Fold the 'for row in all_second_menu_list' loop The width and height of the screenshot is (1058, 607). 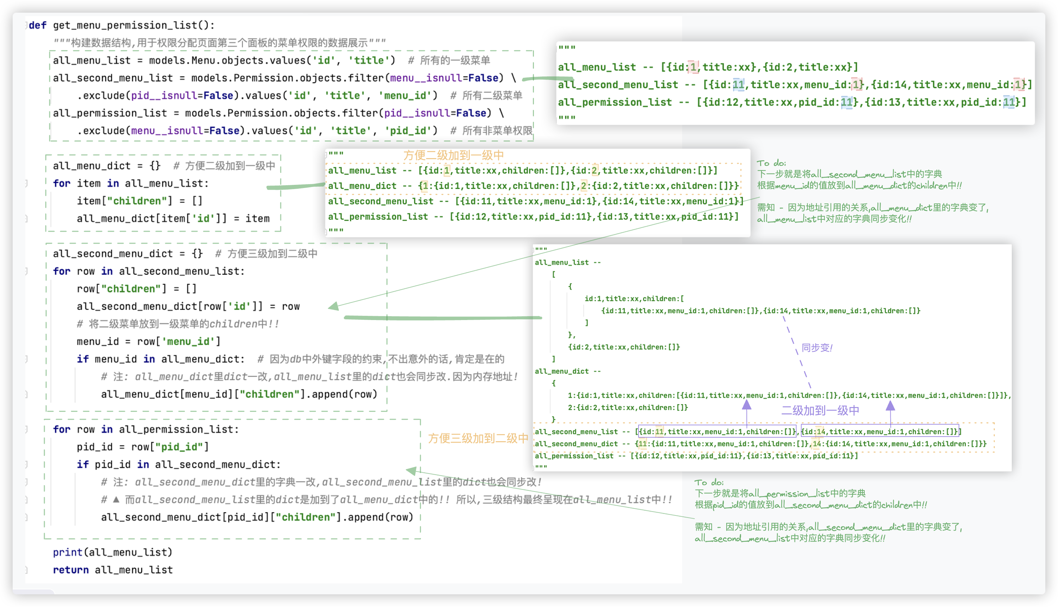(26, 271)
